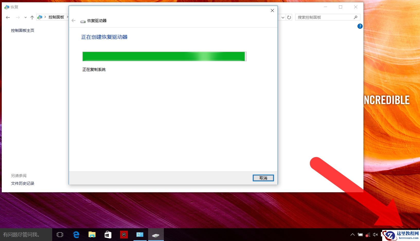
Task: Click the red app icon on the taskbar
Action: coord(124,234)
